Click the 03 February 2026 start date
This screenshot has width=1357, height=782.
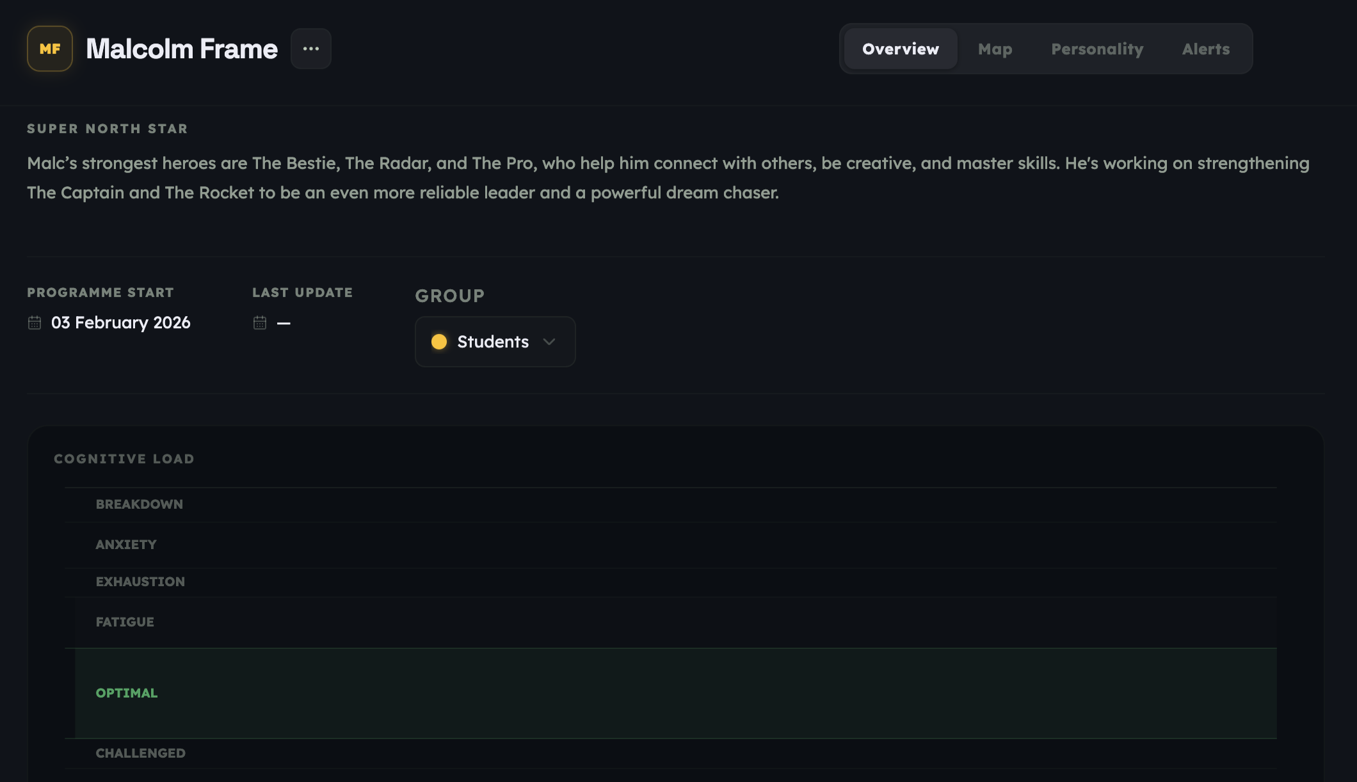point(120,323)
